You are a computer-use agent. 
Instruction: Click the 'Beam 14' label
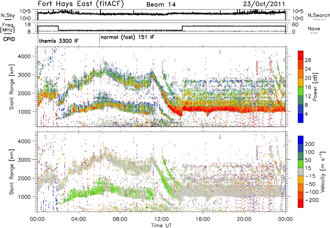tap(161, 5)
